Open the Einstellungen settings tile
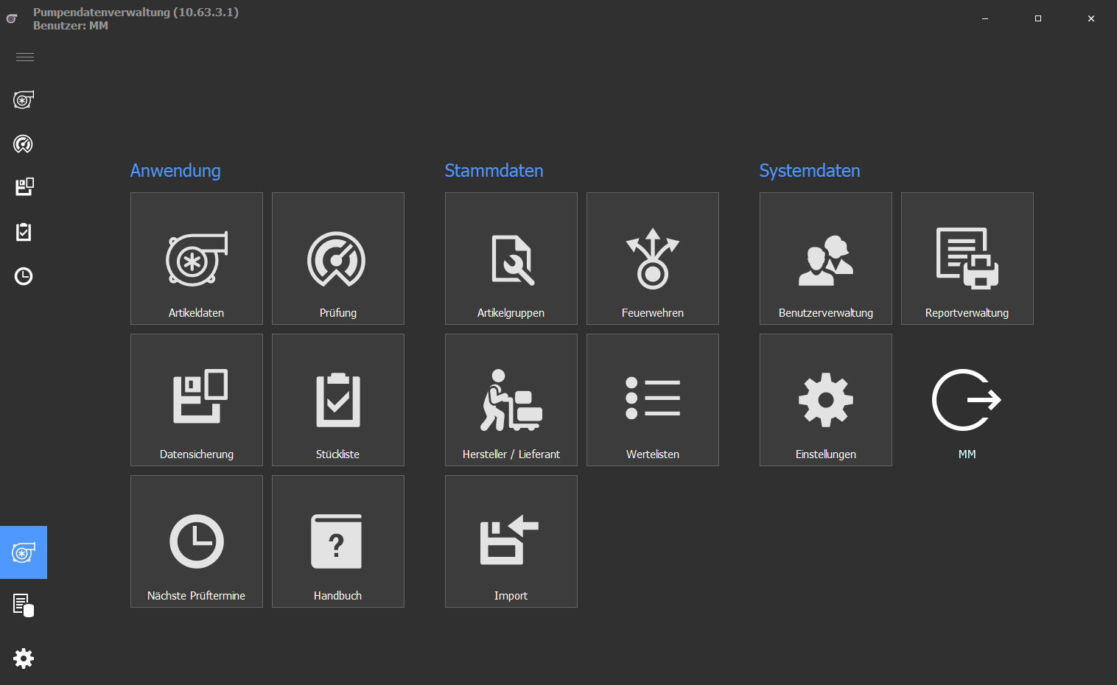 (x=826, y=400)
